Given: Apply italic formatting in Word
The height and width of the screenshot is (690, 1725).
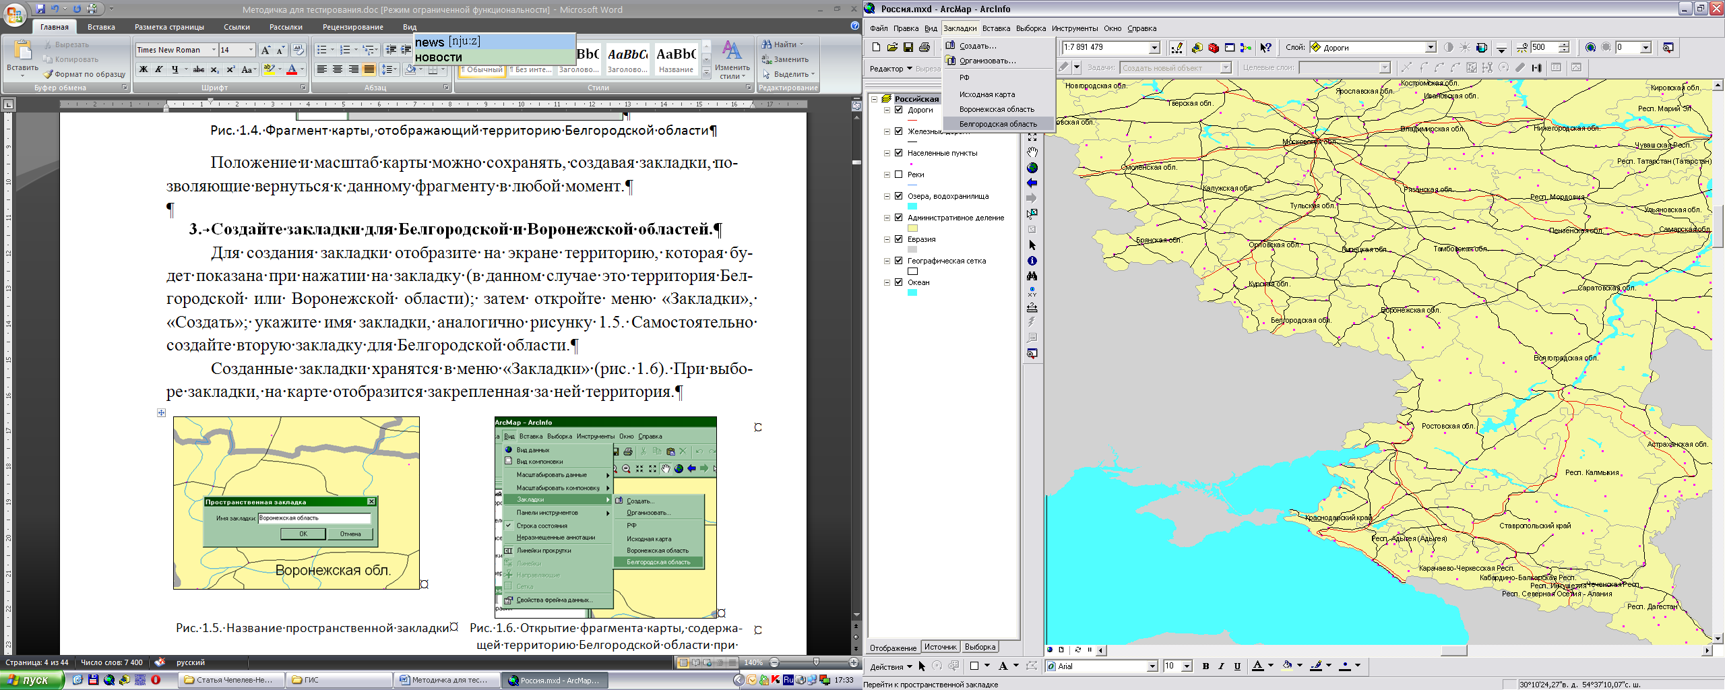Looking at the screenshot, I should tap(159, 69).
